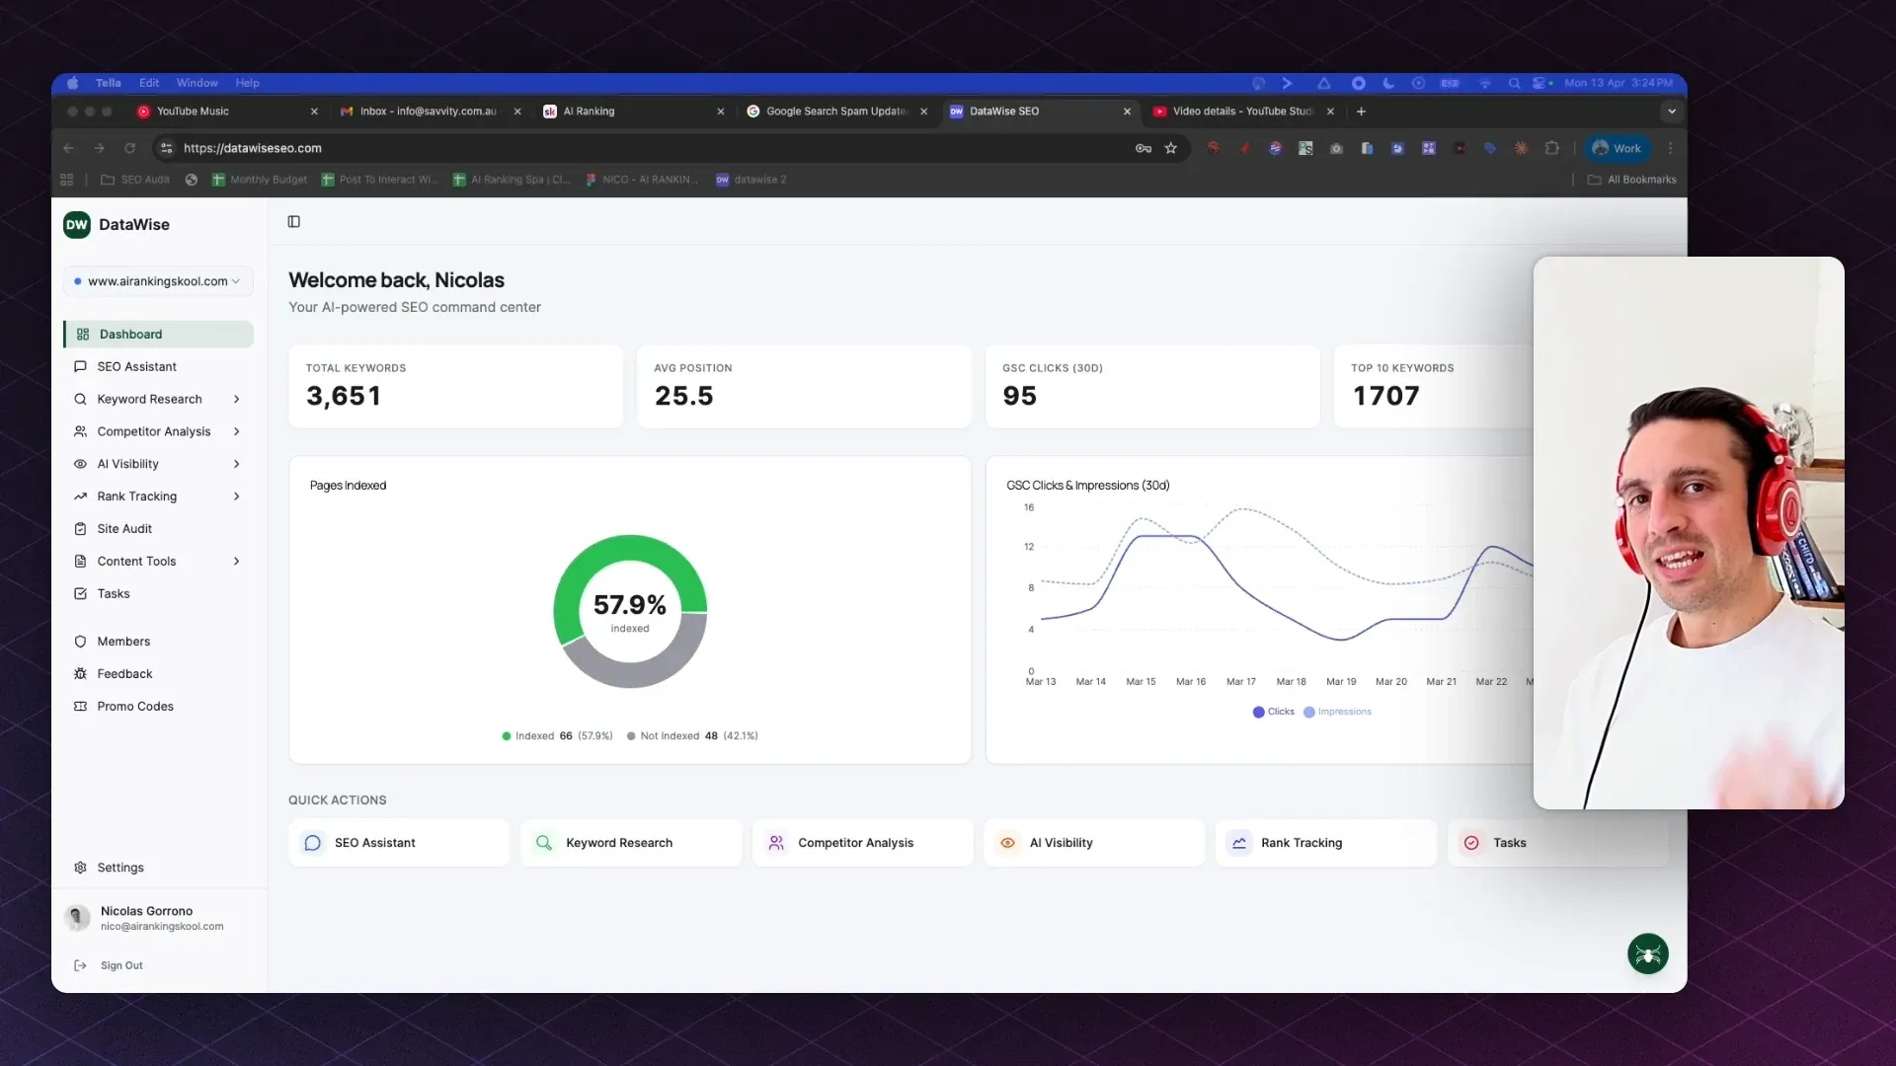Open the AI Visibility eye icon in sidebar

pos(80,464)
